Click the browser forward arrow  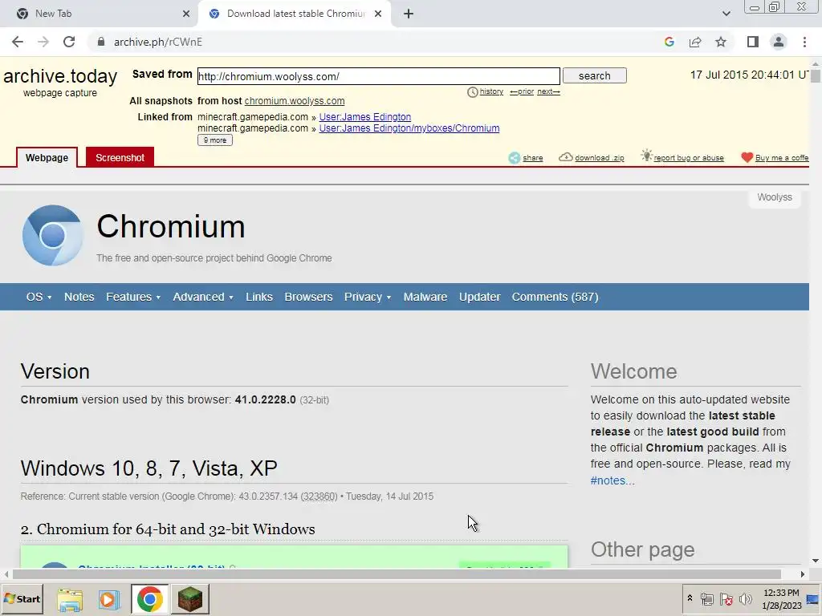[x=43, y=42]
